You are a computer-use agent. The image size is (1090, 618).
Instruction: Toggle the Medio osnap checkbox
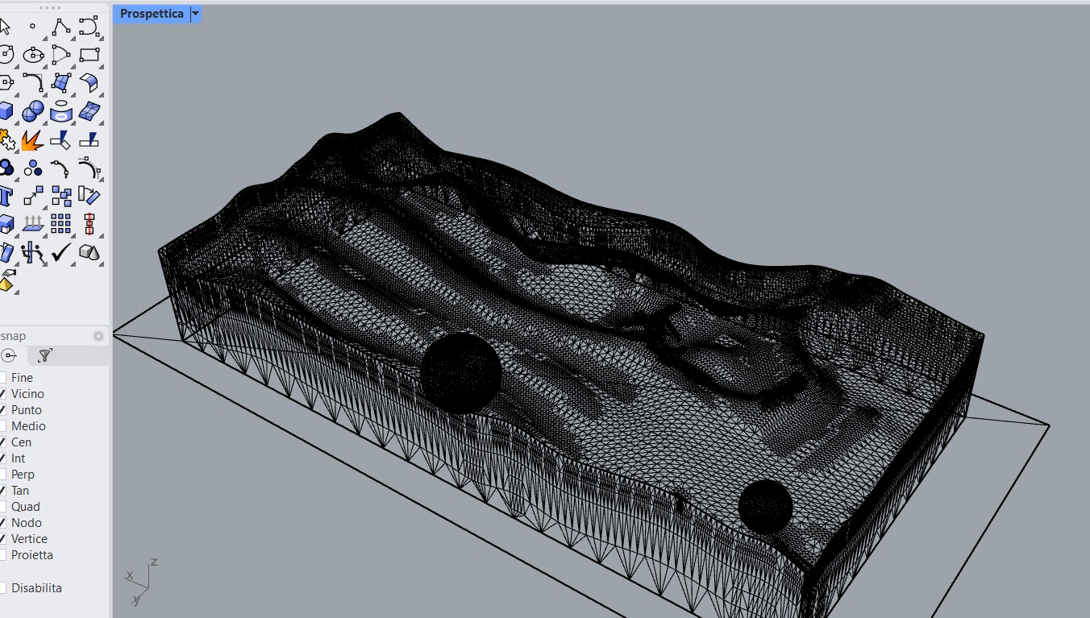[x=2, y=425]
